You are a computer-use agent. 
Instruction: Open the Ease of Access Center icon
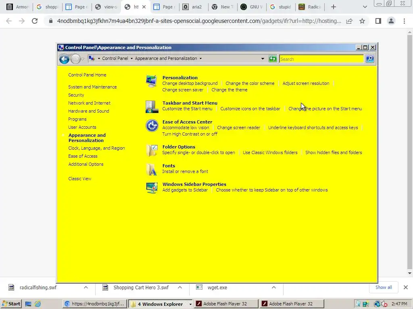click(x=152, y=126)
